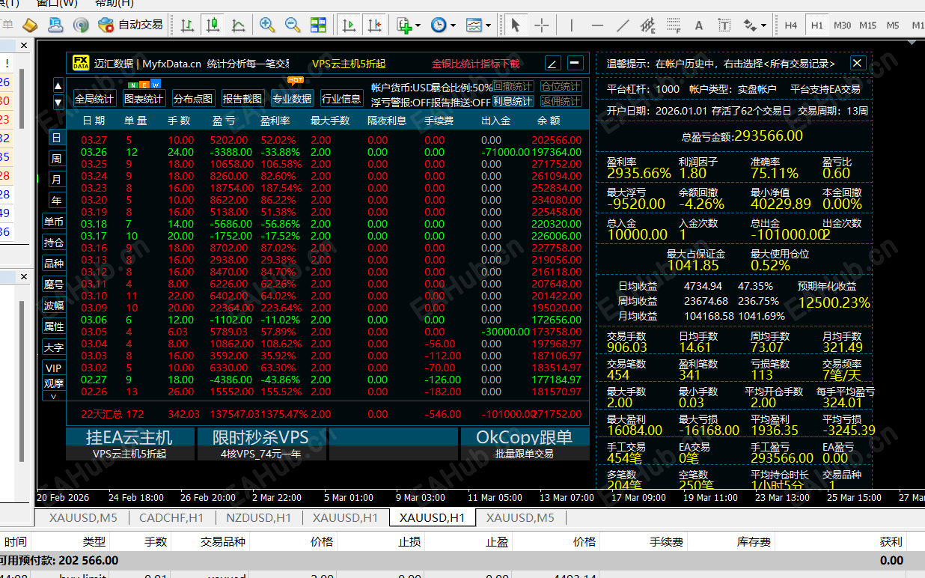Image resolution: width=925 pixels, height=578 pixels.
Task: Open the 图表统计 tab
Action: (x=144, y=98)
